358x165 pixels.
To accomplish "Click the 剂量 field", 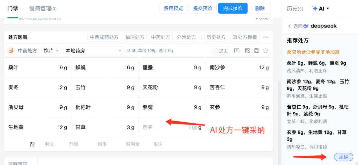I will 74,144.
